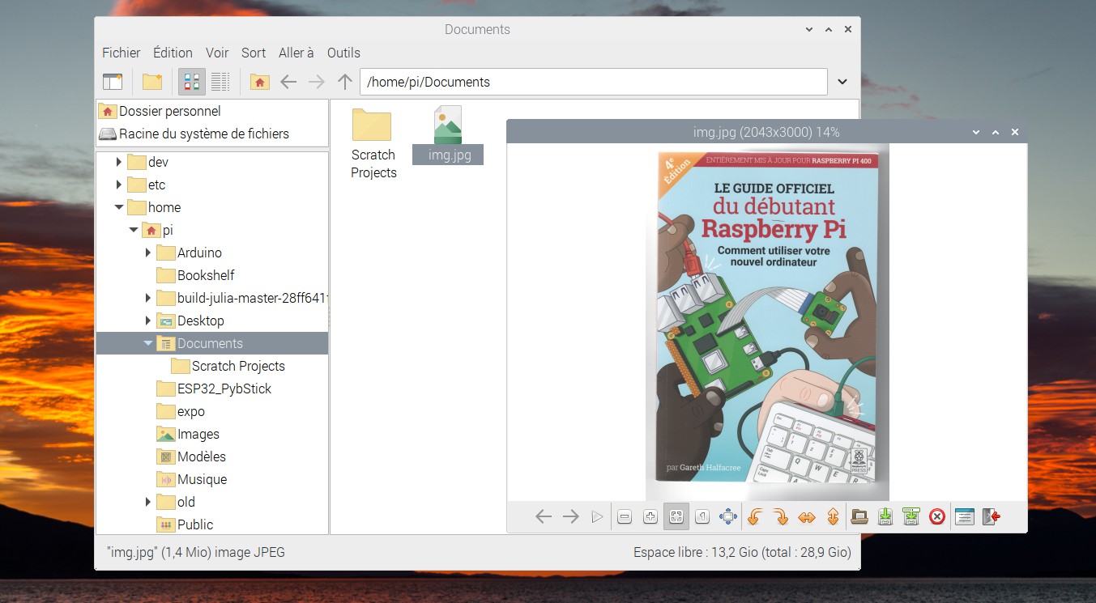Select Scratch Projects in tree
Screen dimensions: 1096x603
click(x=238, y=366)
